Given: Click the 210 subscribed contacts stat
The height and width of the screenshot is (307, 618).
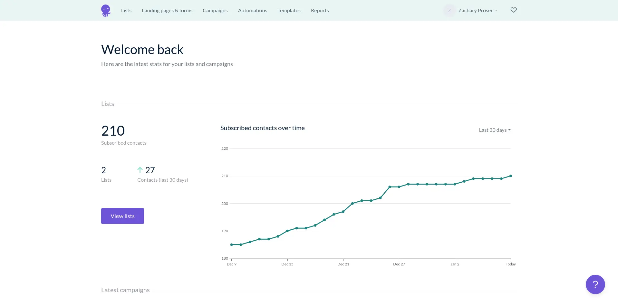Looking at the screenshot, I should (113, 130).
